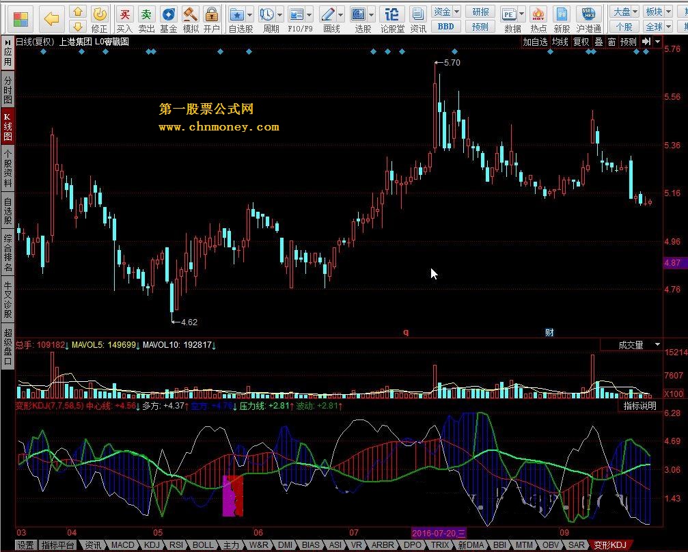This screenshot has height=552, width=688.
Task: Open 论股堂 forum icon
Action: pos(392,15)
